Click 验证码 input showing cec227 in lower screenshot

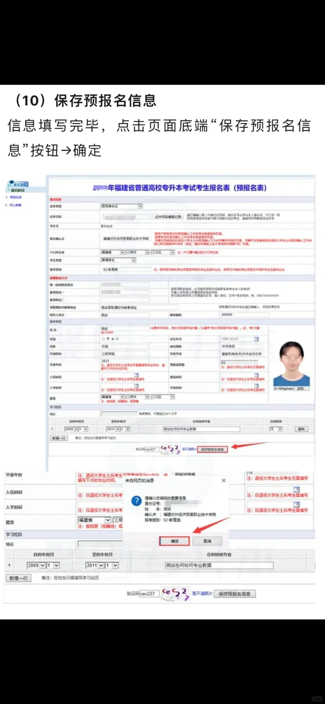[x=149, y=594]
